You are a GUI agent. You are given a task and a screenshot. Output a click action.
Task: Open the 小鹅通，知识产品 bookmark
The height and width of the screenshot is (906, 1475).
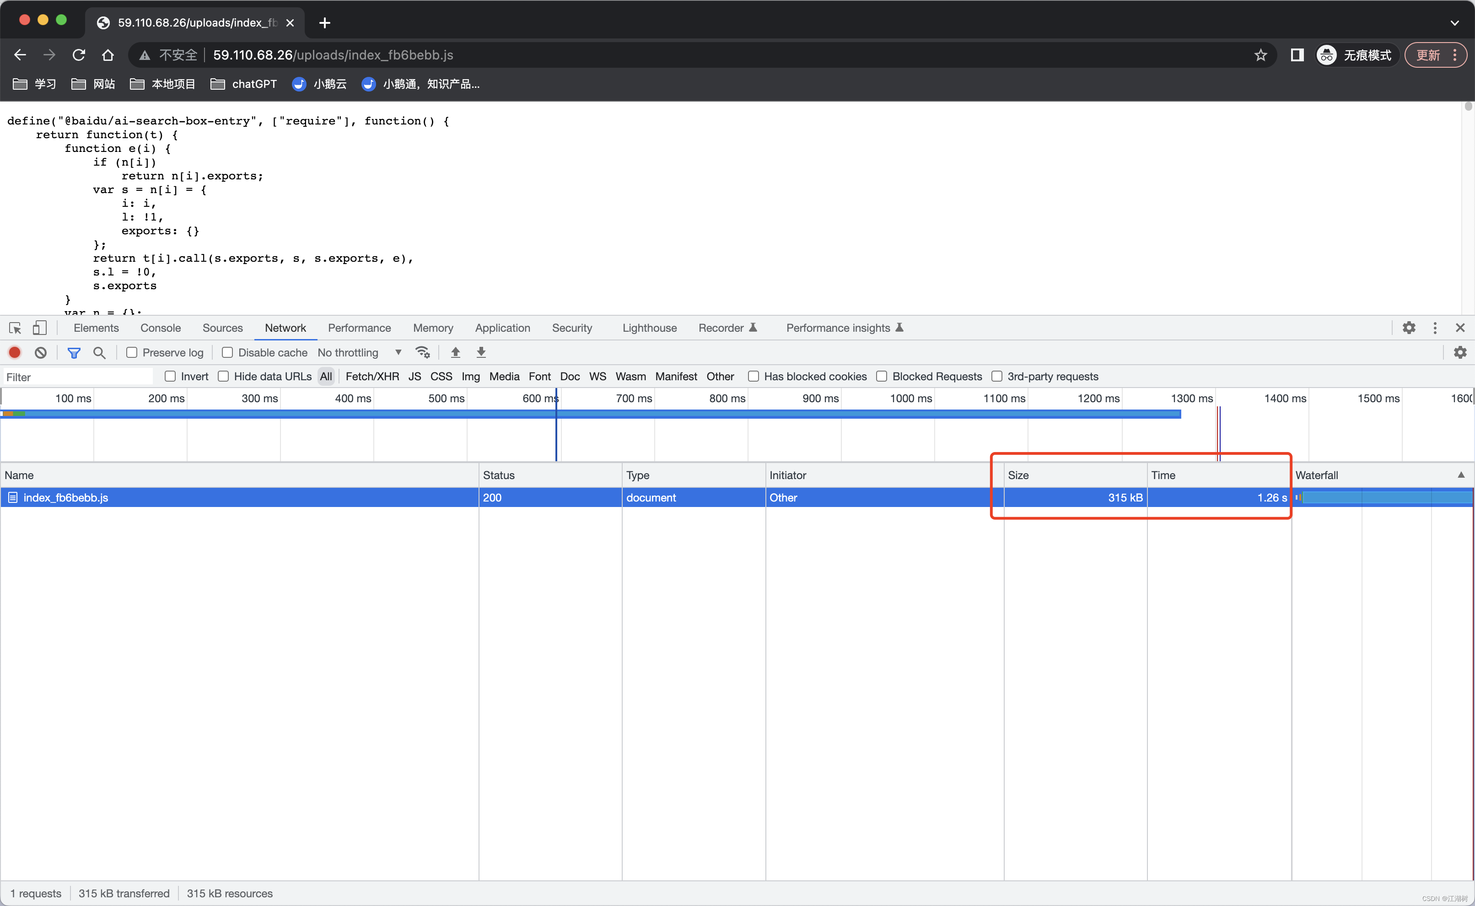(420, 84)
